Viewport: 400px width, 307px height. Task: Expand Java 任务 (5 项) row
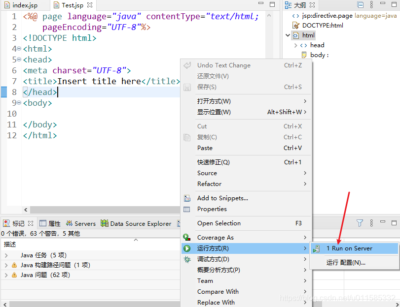[x=6, y=255]
